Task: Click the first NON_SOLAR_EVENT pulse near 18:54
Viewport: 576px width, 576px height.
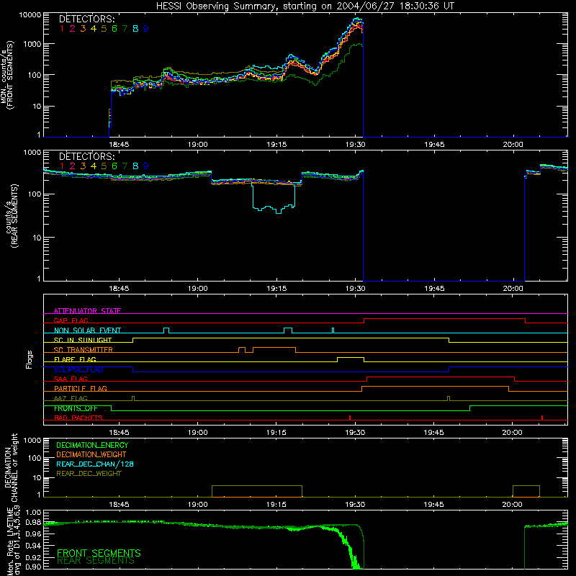Action: point(166,330)
